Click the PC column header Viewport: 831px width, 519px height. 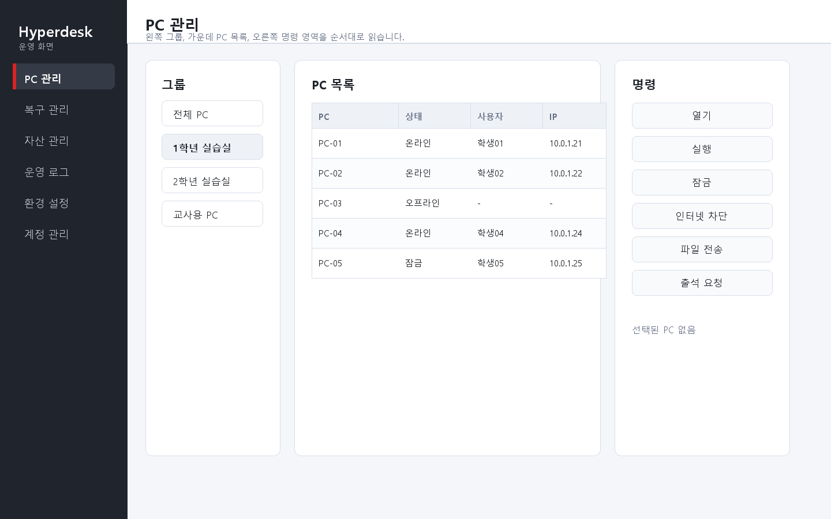coord(355,116)
